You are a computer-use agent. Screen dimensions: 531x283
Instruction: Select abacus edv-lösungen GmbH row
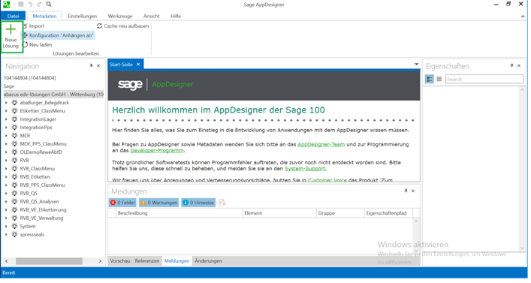pyautogui.click(x=53, y=95)
